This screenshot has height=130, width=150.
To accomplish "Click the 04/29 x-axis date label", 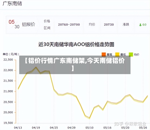I will (71, 128).
